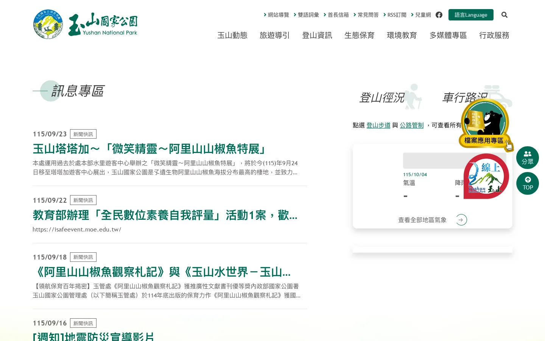Click the gray weather location field
This screenshot has width=545, height=341.
click(455, 161)
